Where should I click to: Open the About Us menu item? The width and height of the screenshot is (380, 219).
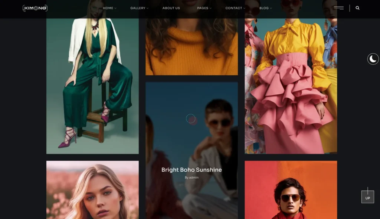click(171, 8)
